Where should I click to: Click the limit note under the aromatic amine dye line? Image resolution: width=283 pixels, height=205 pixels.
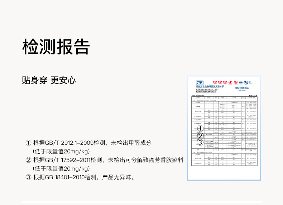(x=61, y=169)
